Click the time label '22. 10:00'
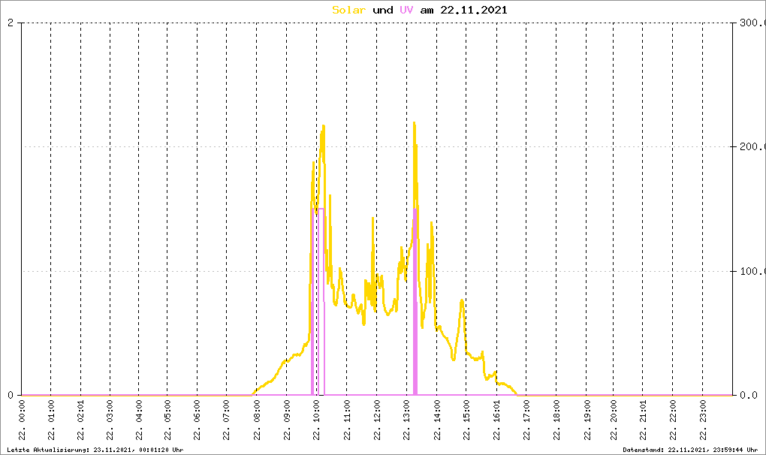Viewport: 766px width, 455px height. [x=317, y=420]
